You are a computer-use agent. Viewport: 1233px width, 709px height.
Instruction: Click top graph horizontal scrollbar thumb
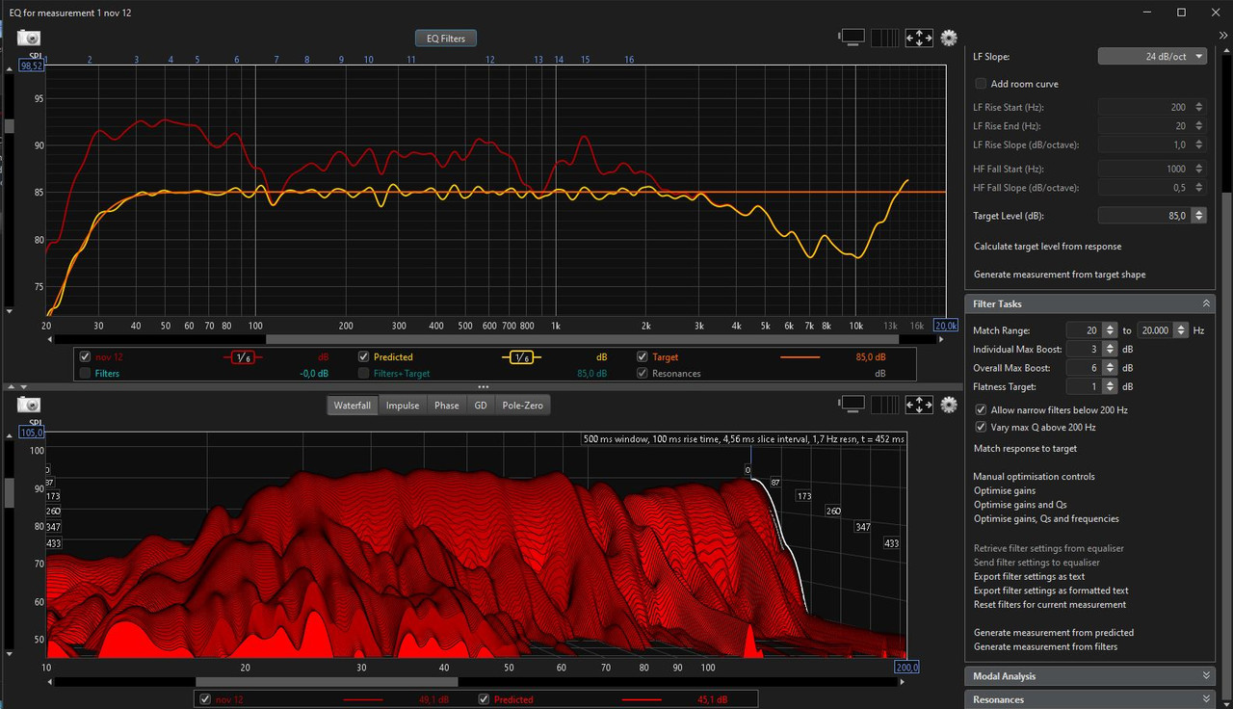tap(582, 339)
